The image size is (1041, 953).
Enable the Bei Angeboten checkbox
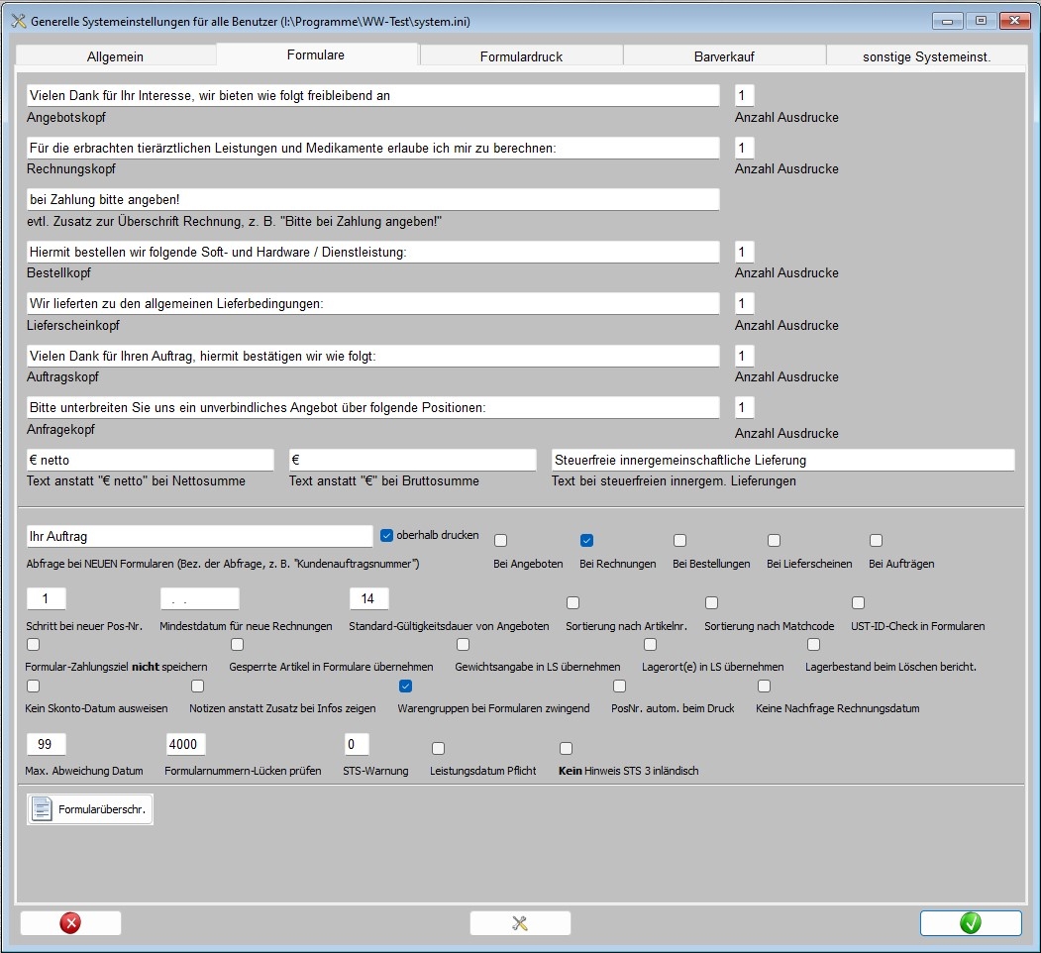tap(501, 541)
